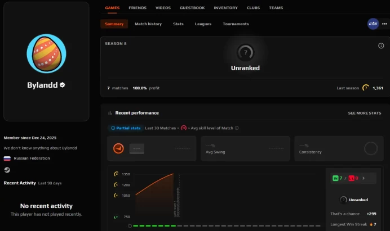390x231 pixels.
Task: Open the CLUBS tab
Action: [253, 8]
